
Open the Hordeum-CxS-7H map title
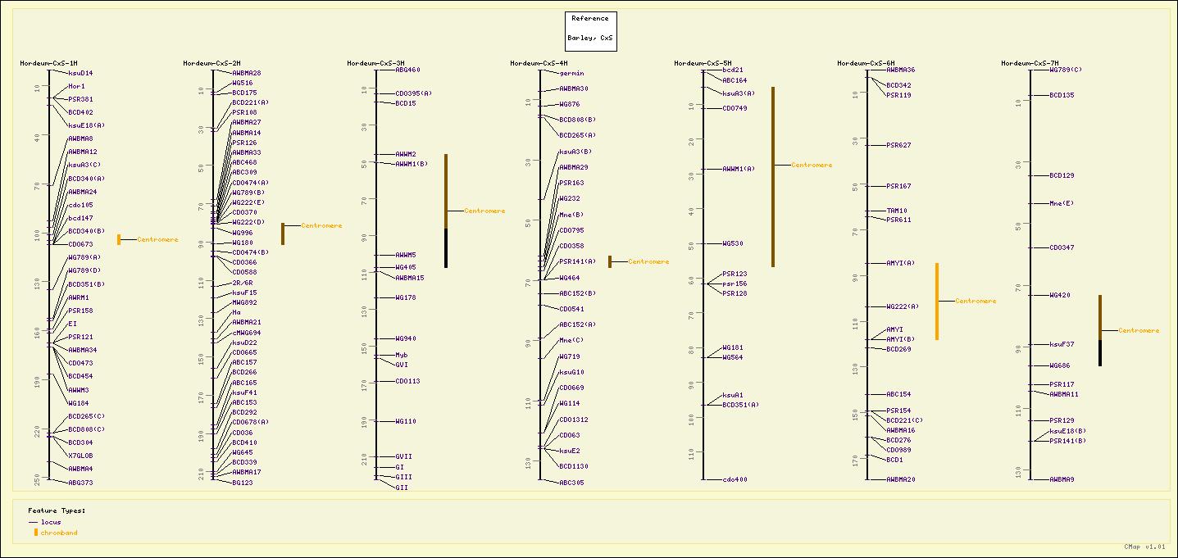[1030, 63]
